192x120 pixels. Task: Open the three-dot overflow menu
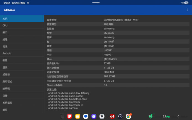pos(187,10)
